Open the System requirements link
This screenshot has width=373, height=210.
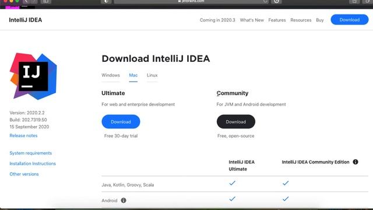30,153
